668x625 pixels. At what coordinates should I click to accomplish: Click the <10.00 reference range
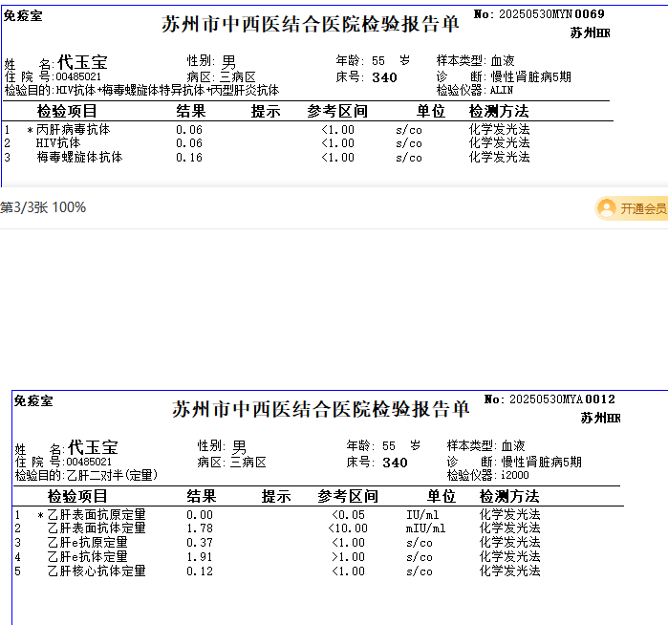(x=348, y=528)
